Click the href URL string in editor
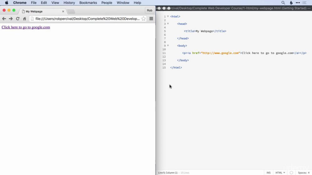The width and height of the screenshot is (312, 175). [221, 53]
